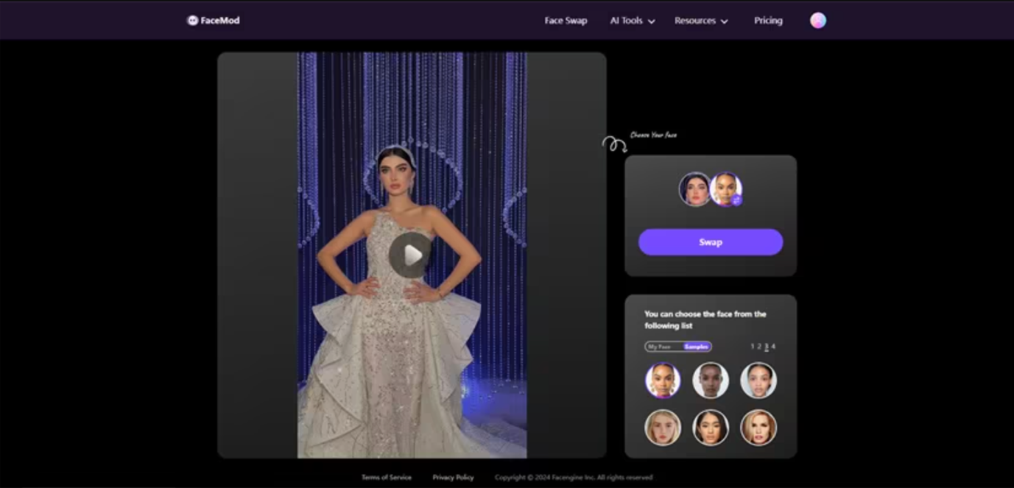Click the FaceMod logo icon
Viewport: 1014px width, 488px height.
tap(193, 21)
